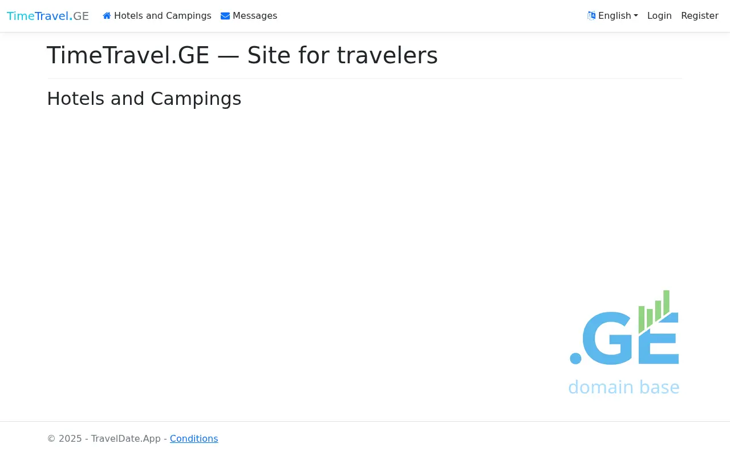Image resolution: width=730 pixels, height=456 pixels.
Task: Click the envelope icon beside Messages
Action: [225, 16]
